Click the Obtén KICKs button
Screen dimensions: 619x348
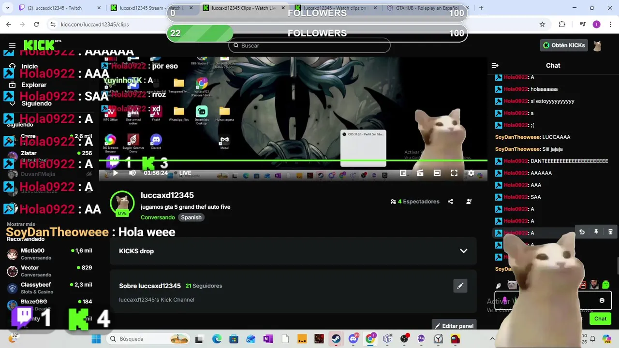(x=564, y=45)
